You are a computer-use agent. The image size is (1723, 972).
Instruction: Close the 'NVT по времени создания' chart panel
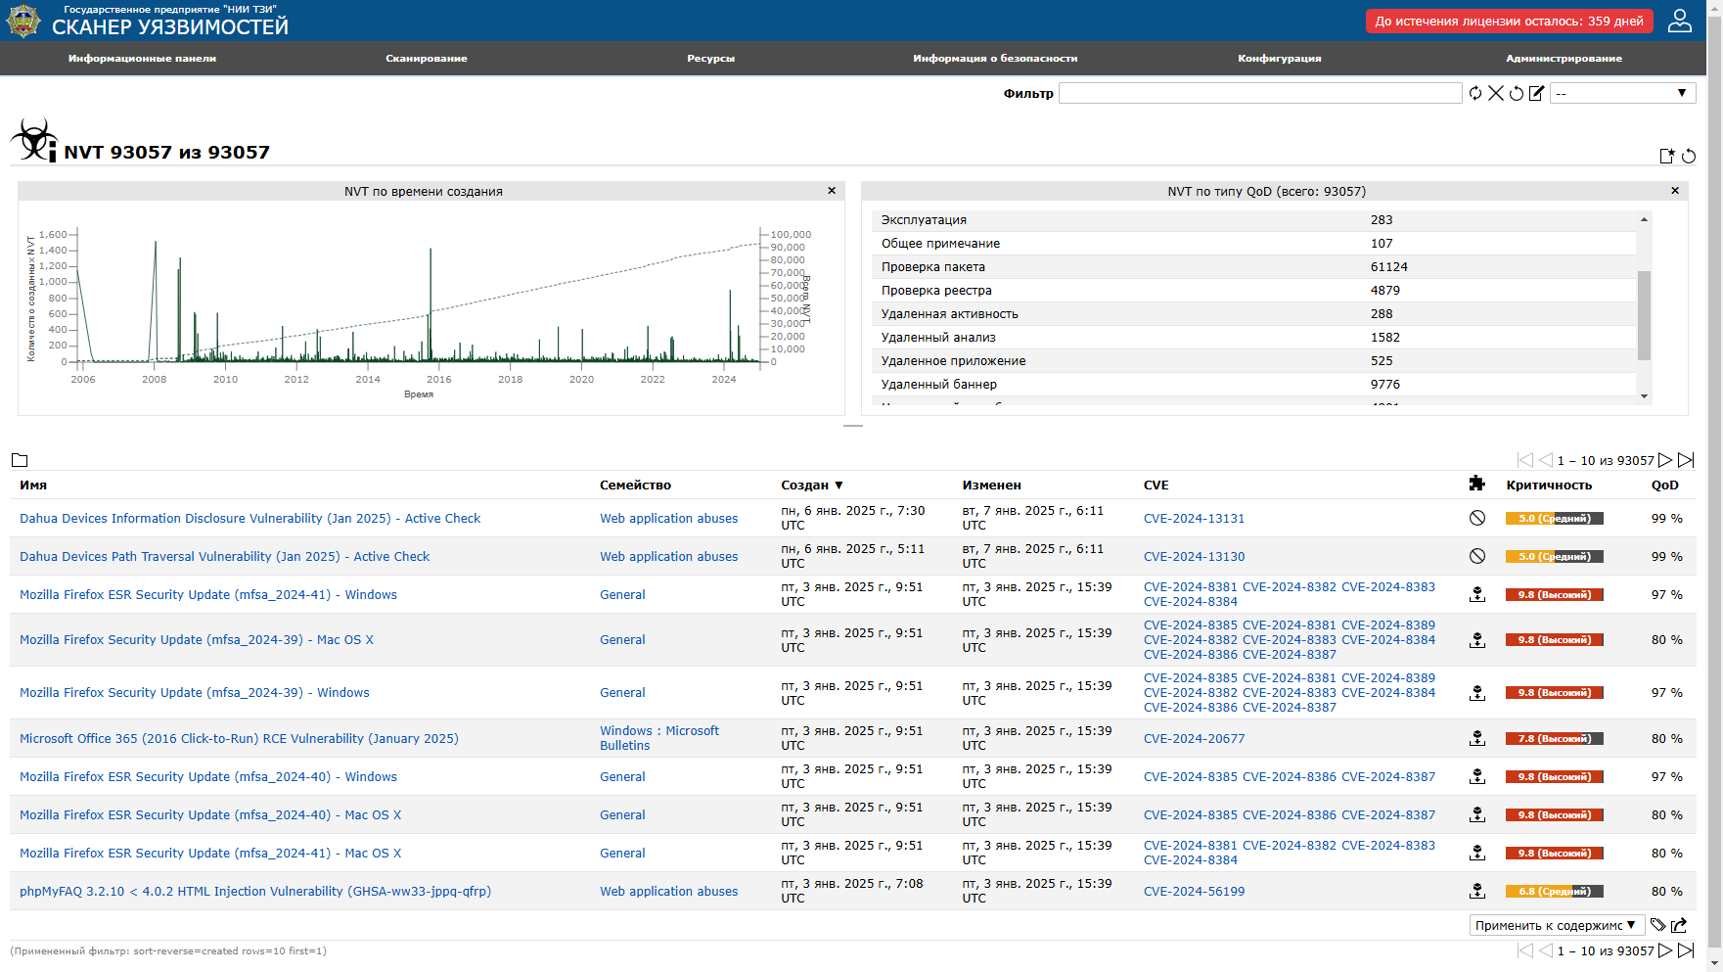coord(832,191)
